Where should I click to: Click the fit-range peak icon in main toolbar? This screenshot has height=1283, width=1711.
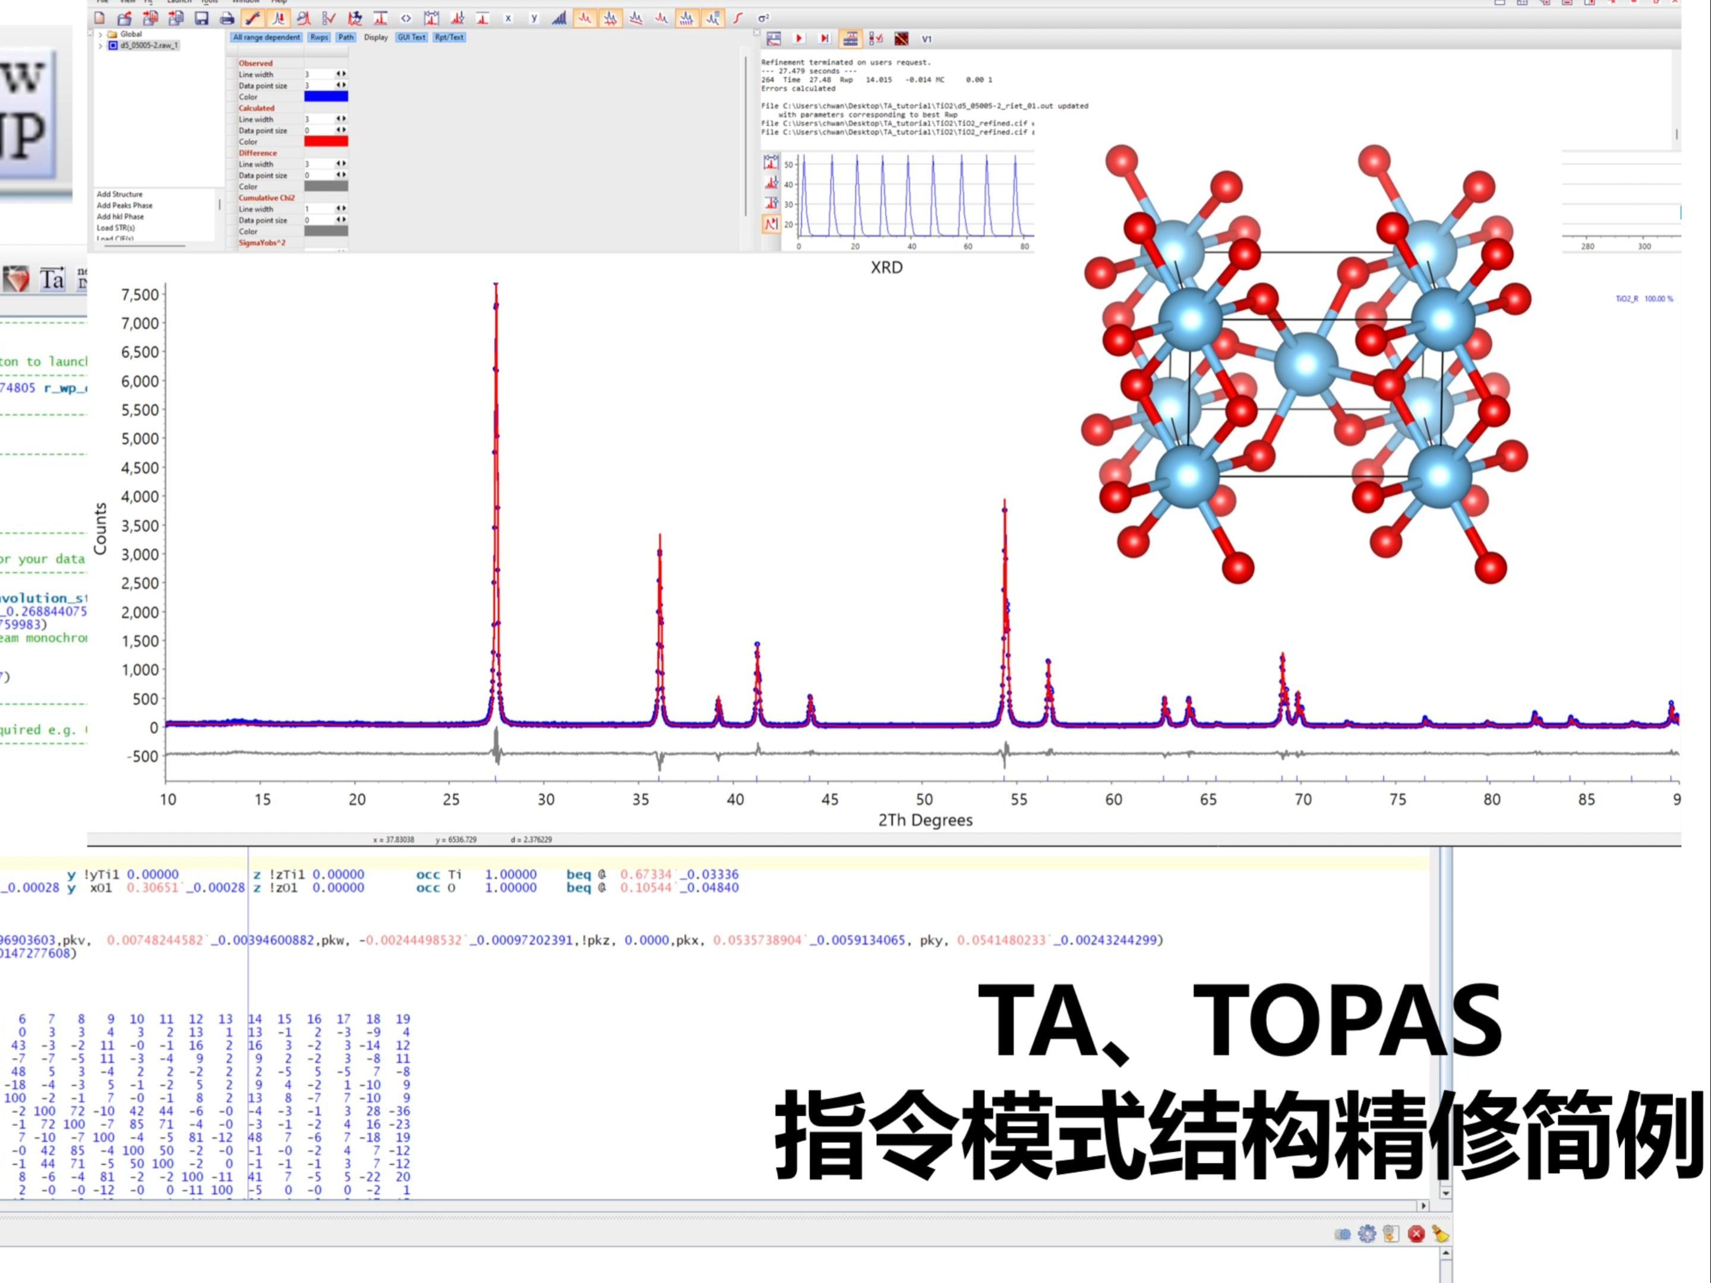click(432, 18)
